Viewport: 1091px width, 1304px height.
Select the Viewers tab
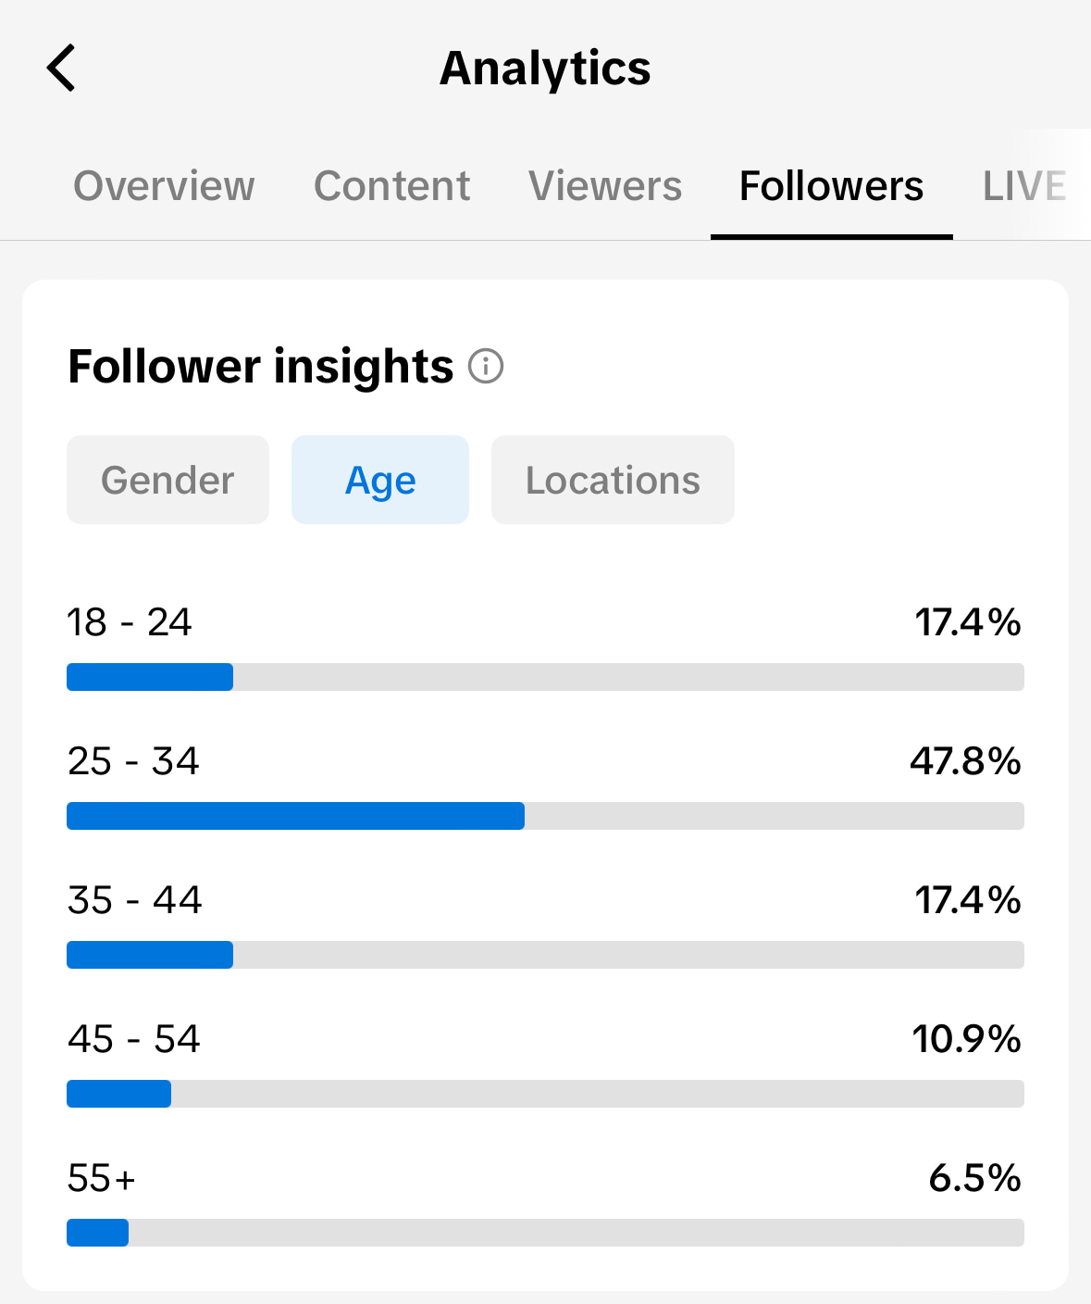point(604,185)
